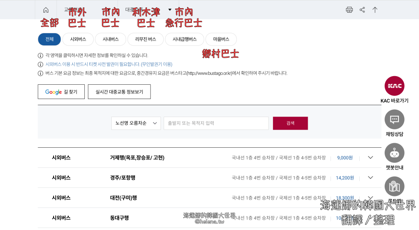The image size is (419, 230).
Task: Click the scroll-to-top arrow icon
Action: [x=375, y=10]
